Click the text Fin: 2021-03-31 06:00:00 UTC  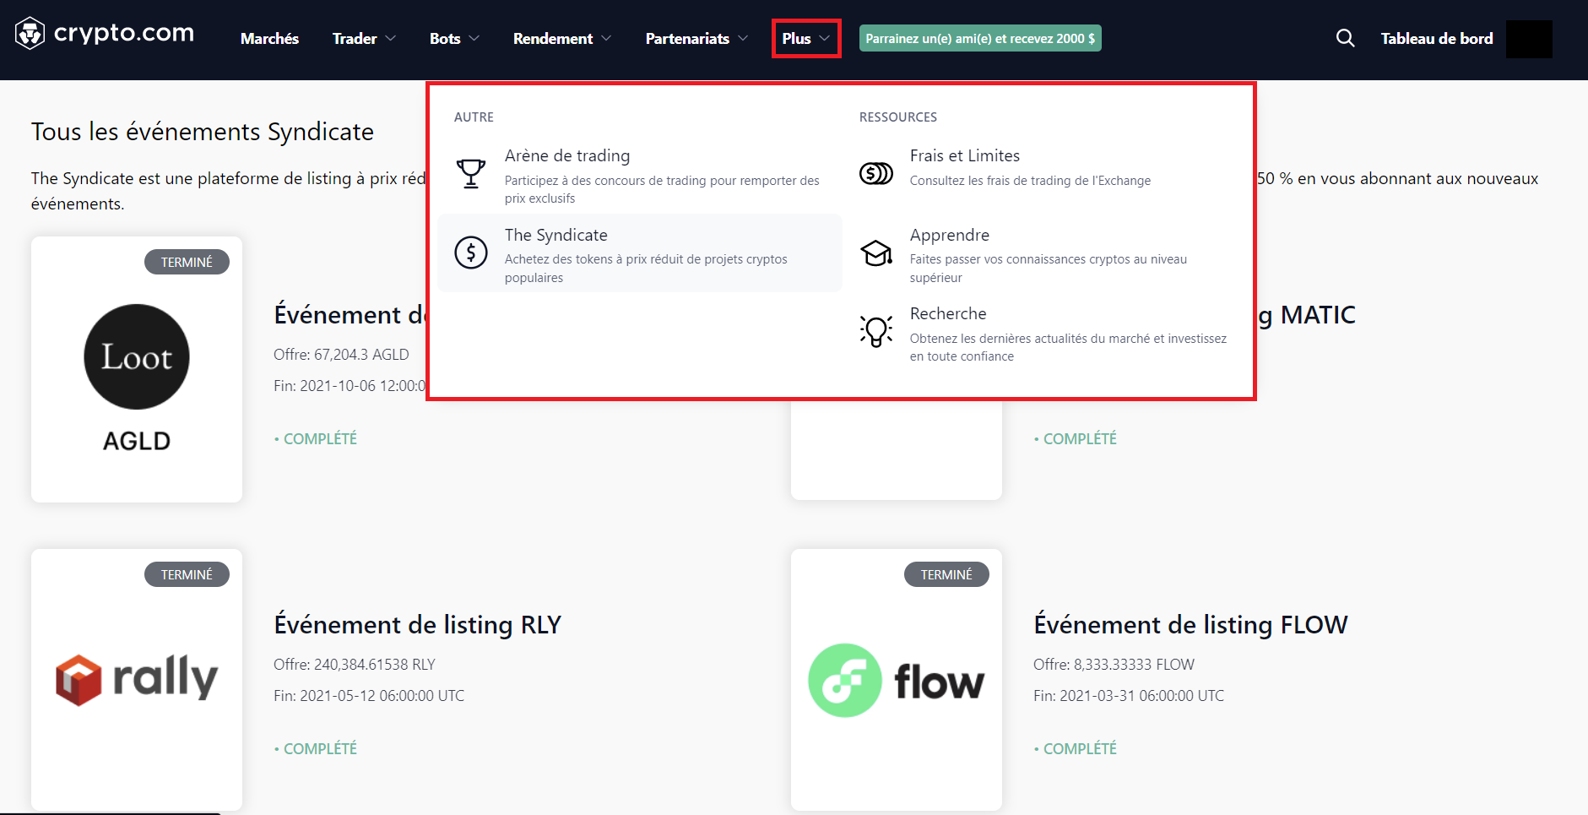[x=1129, y=696]
